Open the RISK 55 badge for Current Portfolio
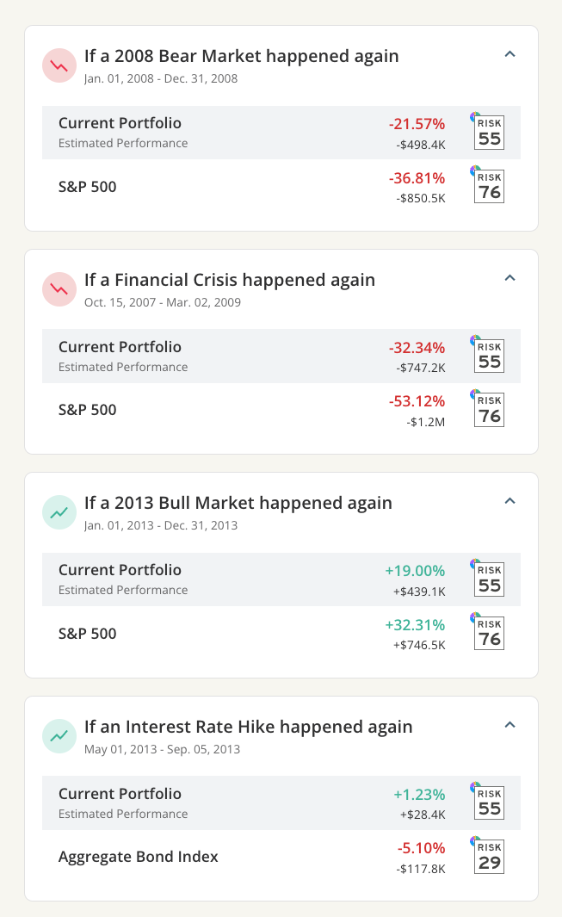 click(488, 132)
